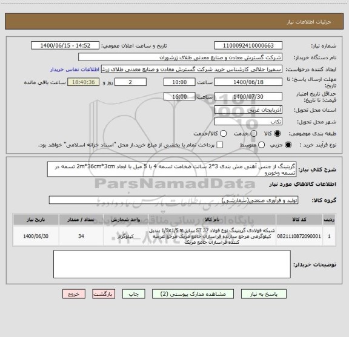
Task: Click the واحد شمارش column header
Action: point(125,220)
